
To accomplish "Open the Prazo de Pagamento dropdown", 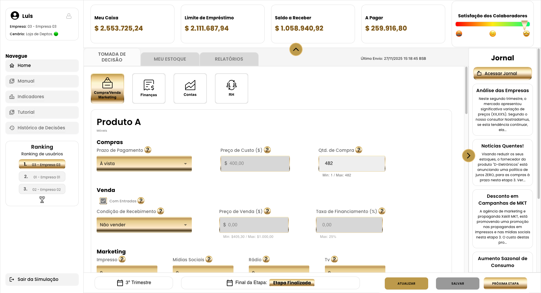I will coord(144,164).
